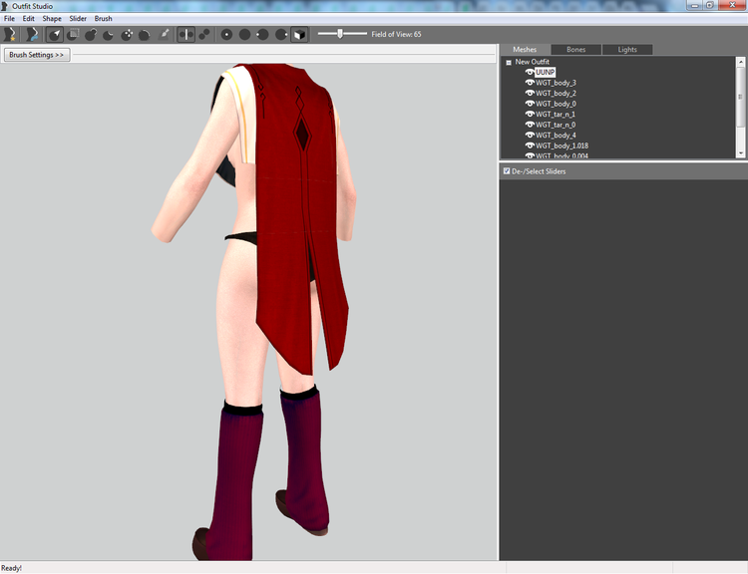This screenshot has width=748, height=574.
Task: Select the New Outfit tree root
Action: coord(532,62)
